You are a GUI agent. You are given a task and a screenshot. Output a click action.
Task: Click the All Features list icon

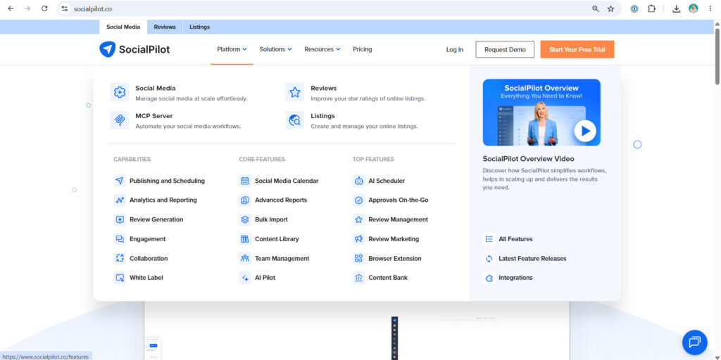[x=489, y=239]
